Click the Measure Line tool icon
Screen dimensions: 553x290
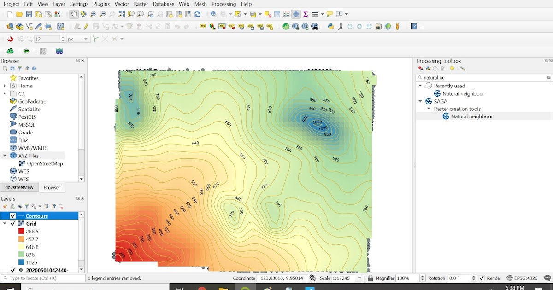315,14
